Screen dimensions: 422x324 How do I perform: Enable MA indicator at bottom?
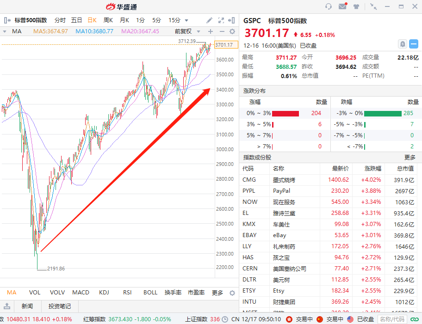12,293
